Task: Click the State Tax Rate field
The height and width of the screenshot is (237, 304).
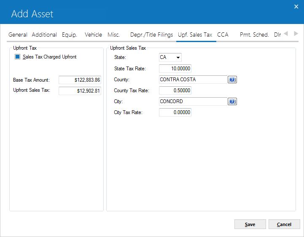Action: pyautogui.click(x=175, y=69)
